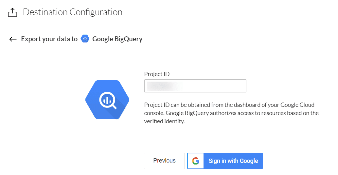Click the bar chart symbol inside BigQuery logo
This screenshot has height=175, width=338.
(106, 100)
